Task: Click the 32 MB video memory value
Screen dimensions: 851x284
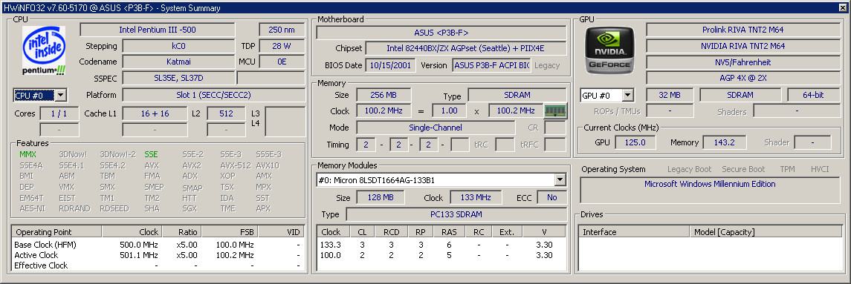Action: [670, 95]
